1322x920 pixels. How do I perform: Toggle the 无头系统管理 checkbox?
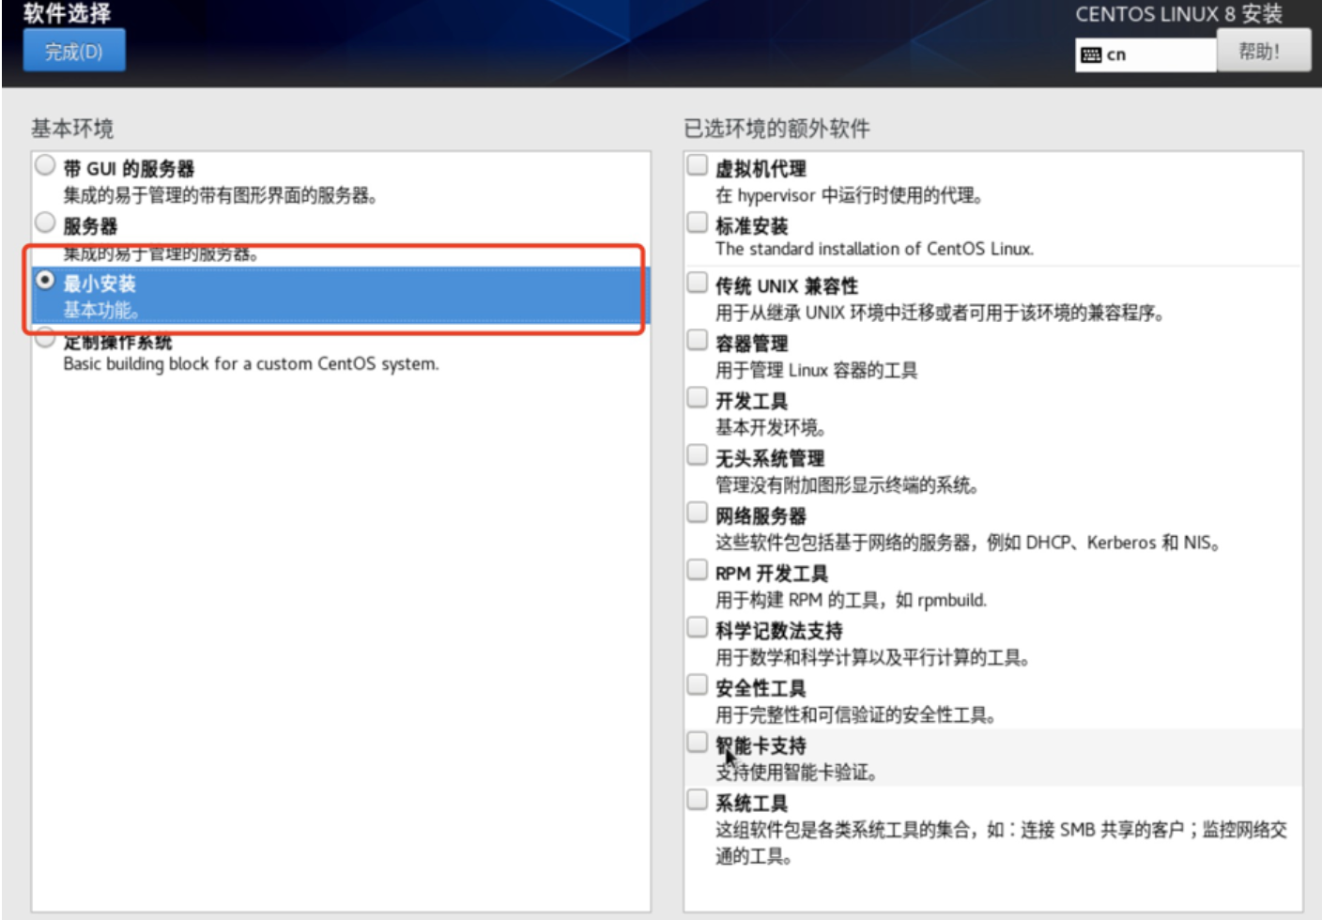(x=697, y=455)
